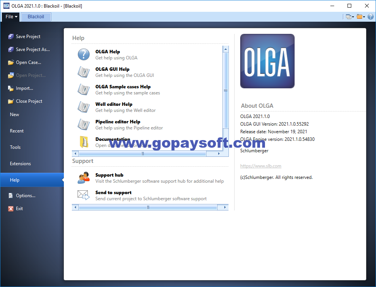
Task: Open Well editor Help text
Action: pos(125,107)
